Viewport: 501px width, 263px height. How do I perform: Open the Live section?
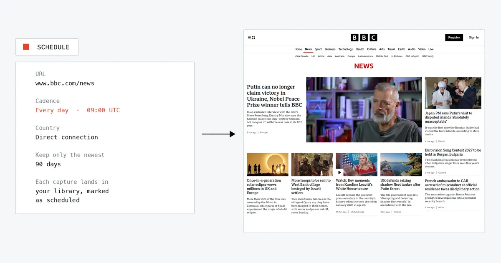[x=431, y=49]
